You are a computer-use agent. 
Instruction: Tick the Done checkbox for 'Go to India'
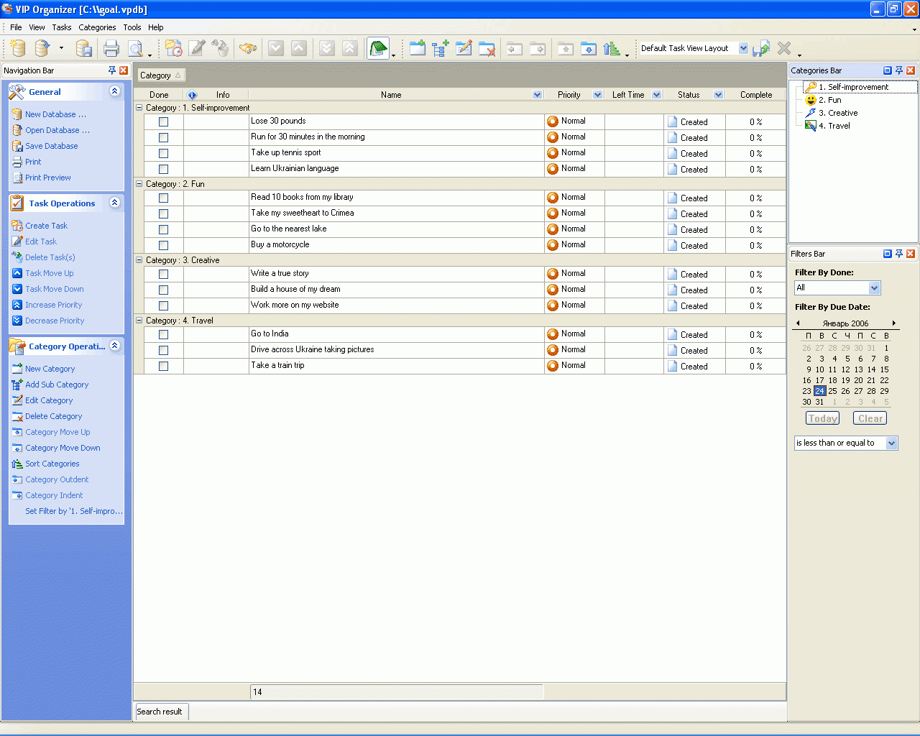pos(163,335)
